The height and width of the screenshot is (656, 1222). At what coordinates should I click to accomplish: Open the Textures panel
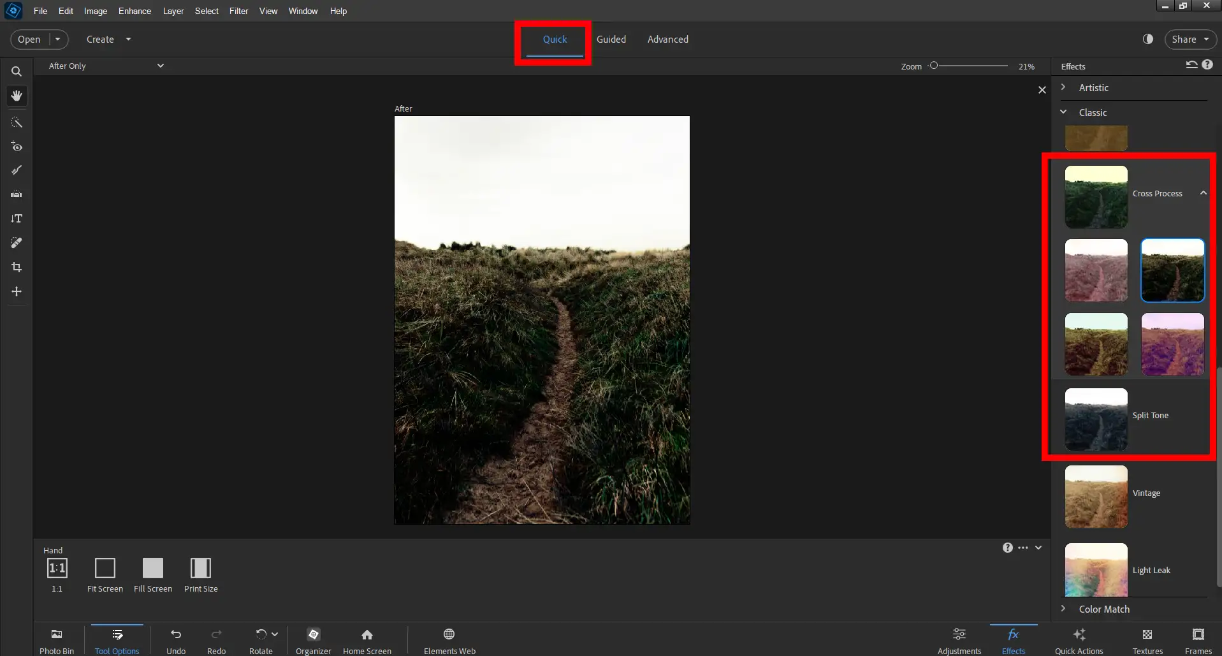pyautogui.click(x=1147, y=641)
